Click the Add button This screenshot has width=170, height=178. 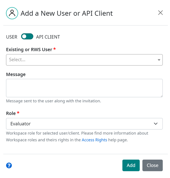[x=131, y=165]
